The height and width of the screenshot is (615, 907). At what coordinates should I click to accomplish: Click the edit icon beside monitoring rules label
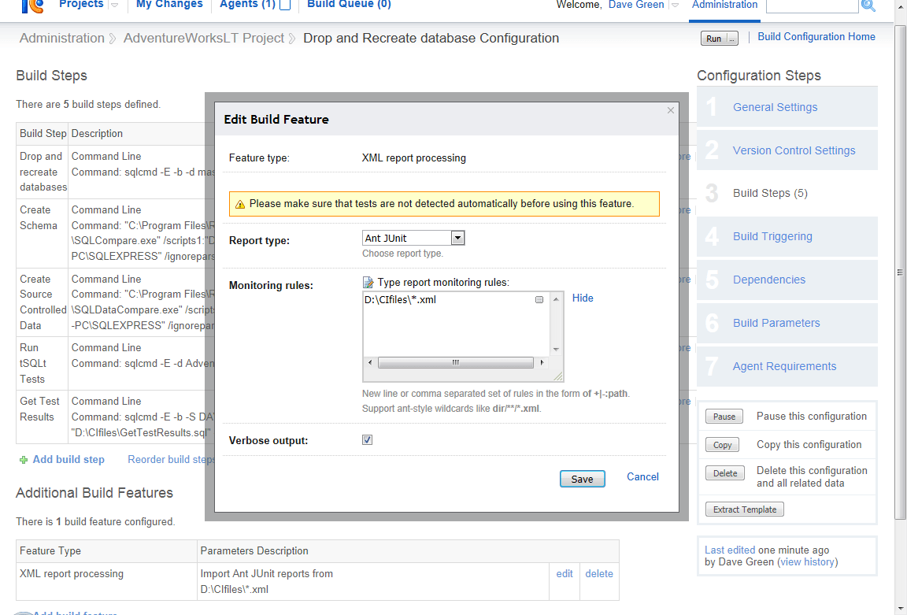click(x=368, y=283)
